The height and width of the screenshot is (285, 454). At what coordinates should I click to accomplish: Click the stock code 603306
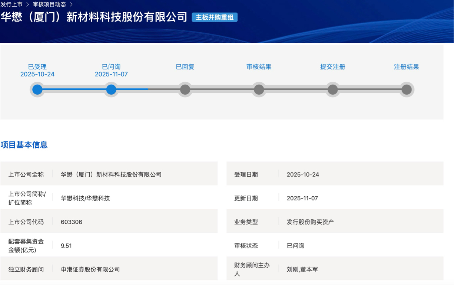pyautogui.click(x=72, y=222)
